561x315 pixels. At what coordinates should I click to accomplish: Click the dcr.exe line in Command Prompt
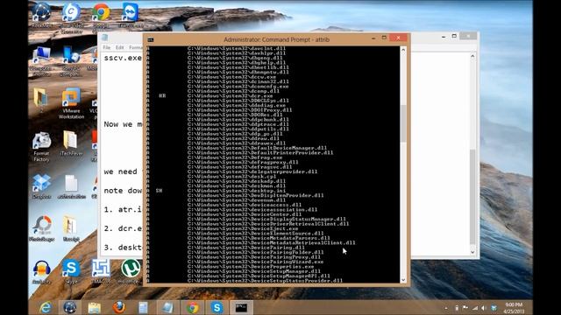pyautogui.click(x=230, y=96)
